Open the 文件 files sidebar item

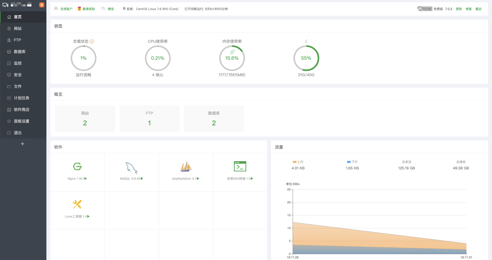click(x=23, y=86)
